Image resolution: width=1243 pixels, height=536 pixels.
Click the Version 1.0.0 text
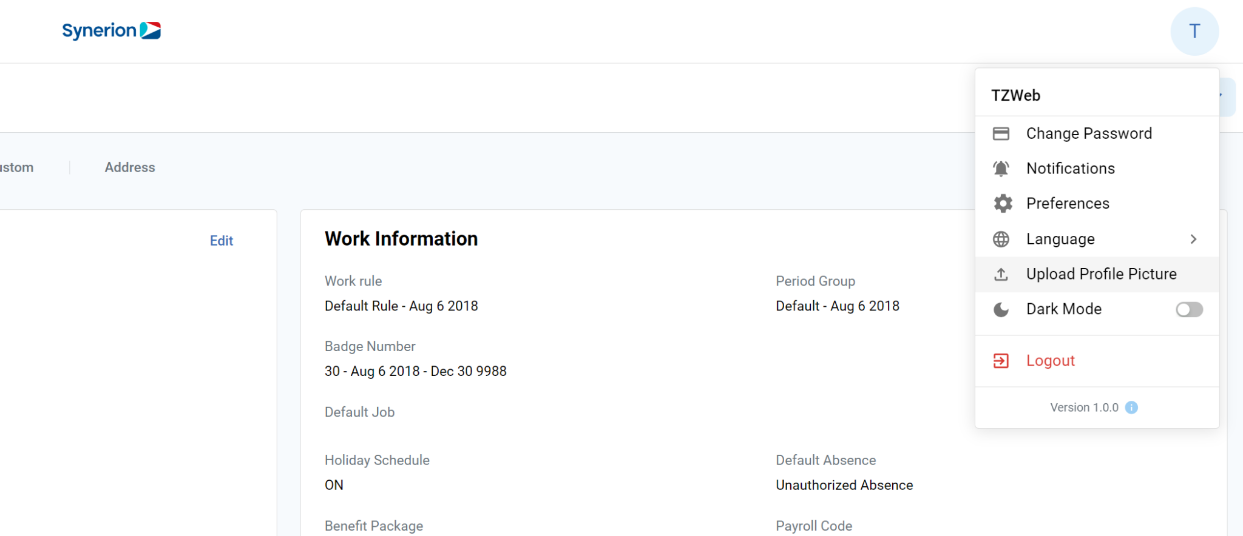point(1084,407)
